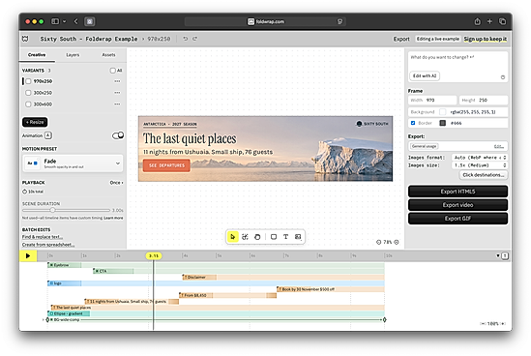Open the Border color swatch

pyautogui.click(x=443, y=123)
